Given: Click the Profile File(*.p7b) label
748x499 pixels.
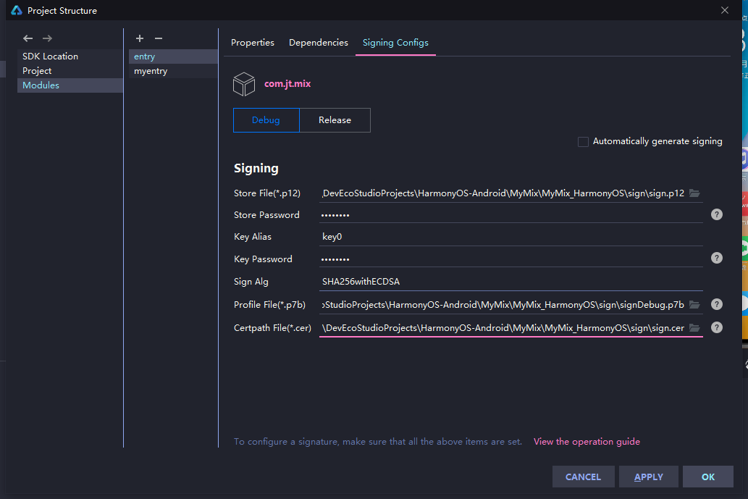Looking at the screenshot, I should pos(269,304).
